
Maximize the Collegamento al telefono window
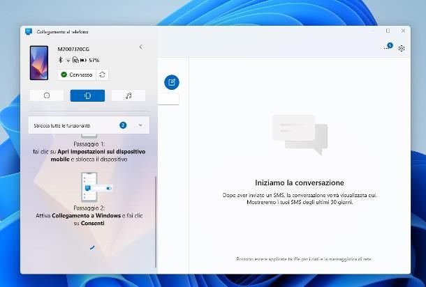[x=388, y=31]
